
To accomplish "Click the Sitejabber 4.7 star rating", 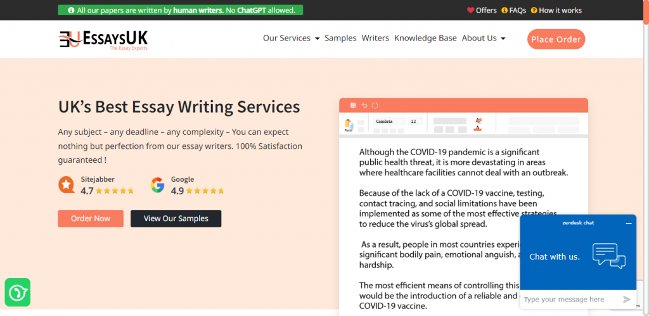I will click(107, 191).
